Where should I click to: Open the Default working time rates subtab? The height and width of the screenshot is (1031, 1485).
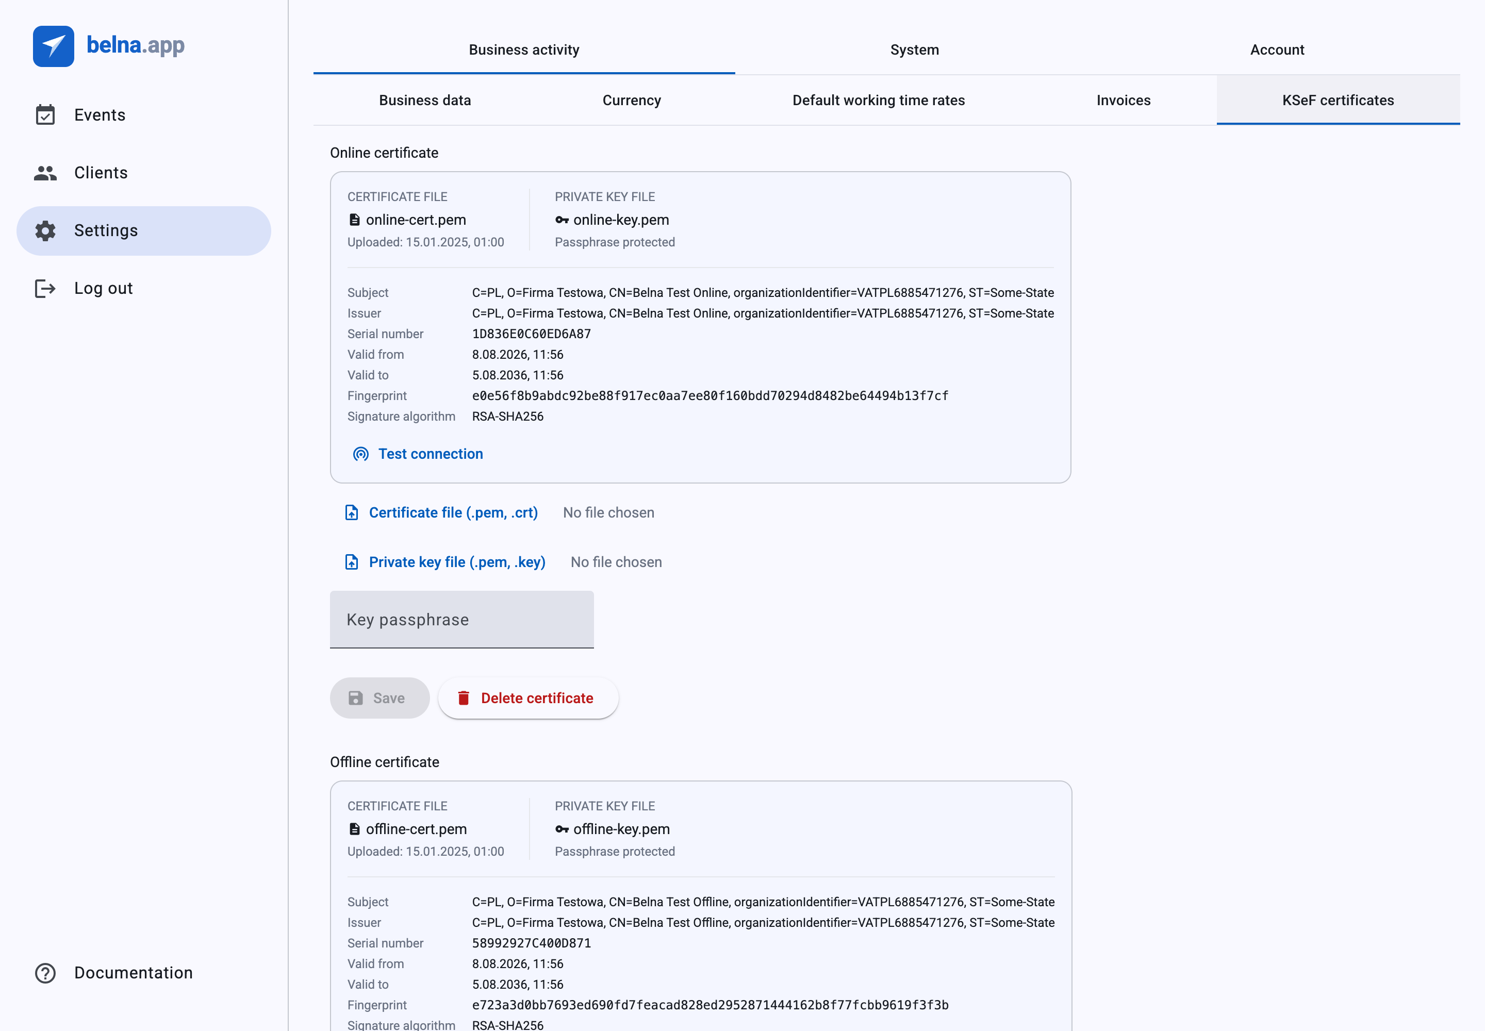pos(878,100)
